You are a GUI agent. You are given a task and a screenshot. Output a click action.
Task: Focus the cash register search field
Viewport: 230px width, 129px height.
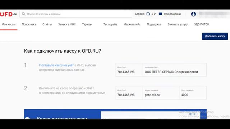coord(76,14)
